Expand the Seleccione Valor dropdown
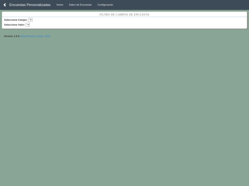The image size is (249, 186). [28, 25]
